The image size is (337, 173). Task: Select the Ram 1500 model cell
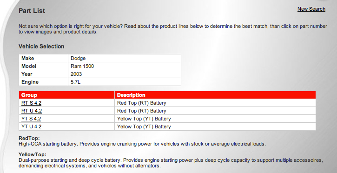125,66
